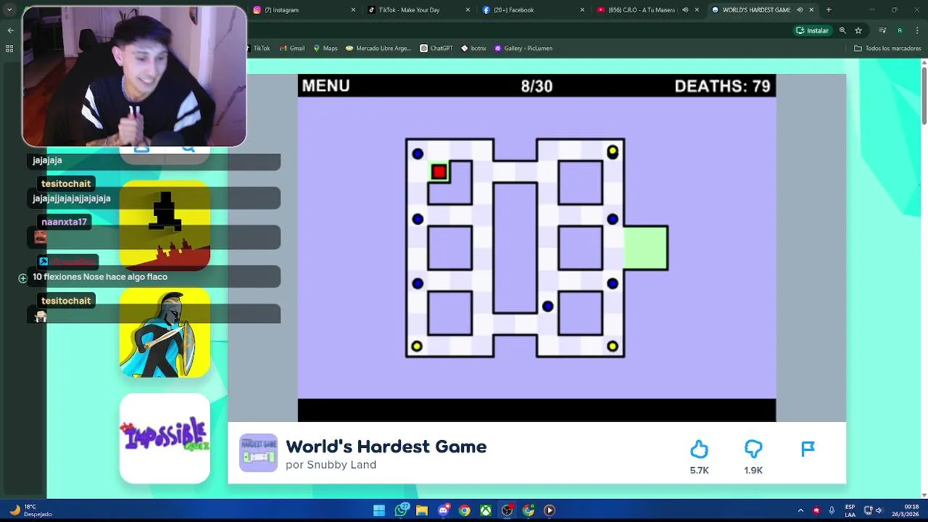Report the game with the flag icon
Screen dimensions: 928x522
tap(808, 449)
